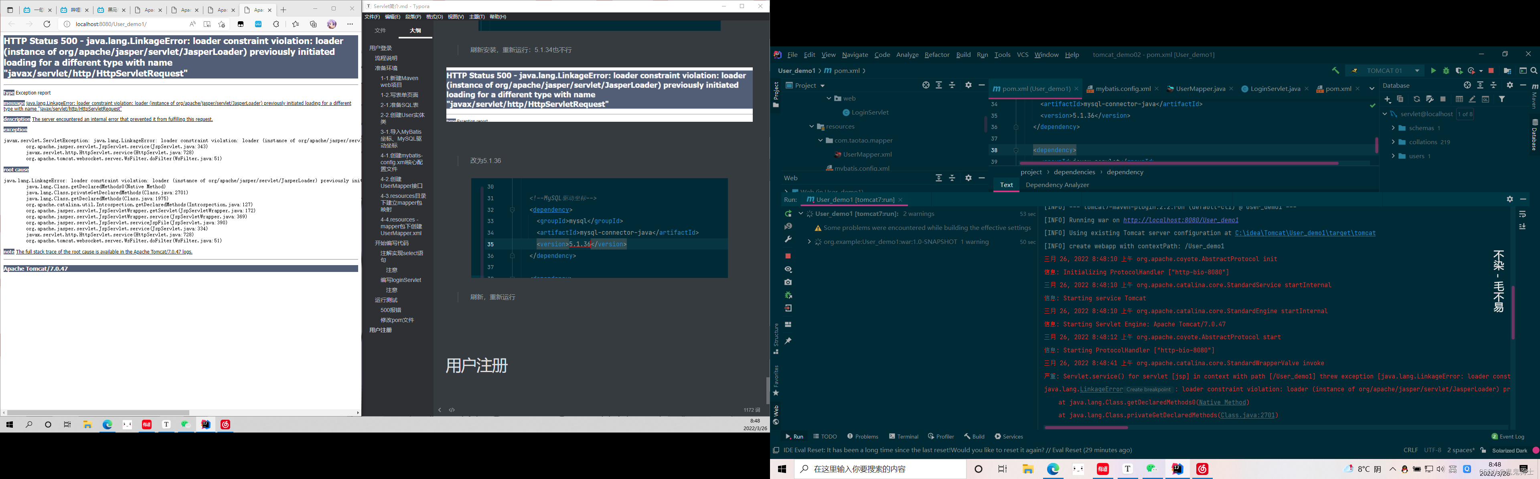Image resolution: width=1540 pixels, height=479 pixels.
Task: Toggle the filter icon in Database panel
Action: pyautogui.click(x=1501, y=99)
